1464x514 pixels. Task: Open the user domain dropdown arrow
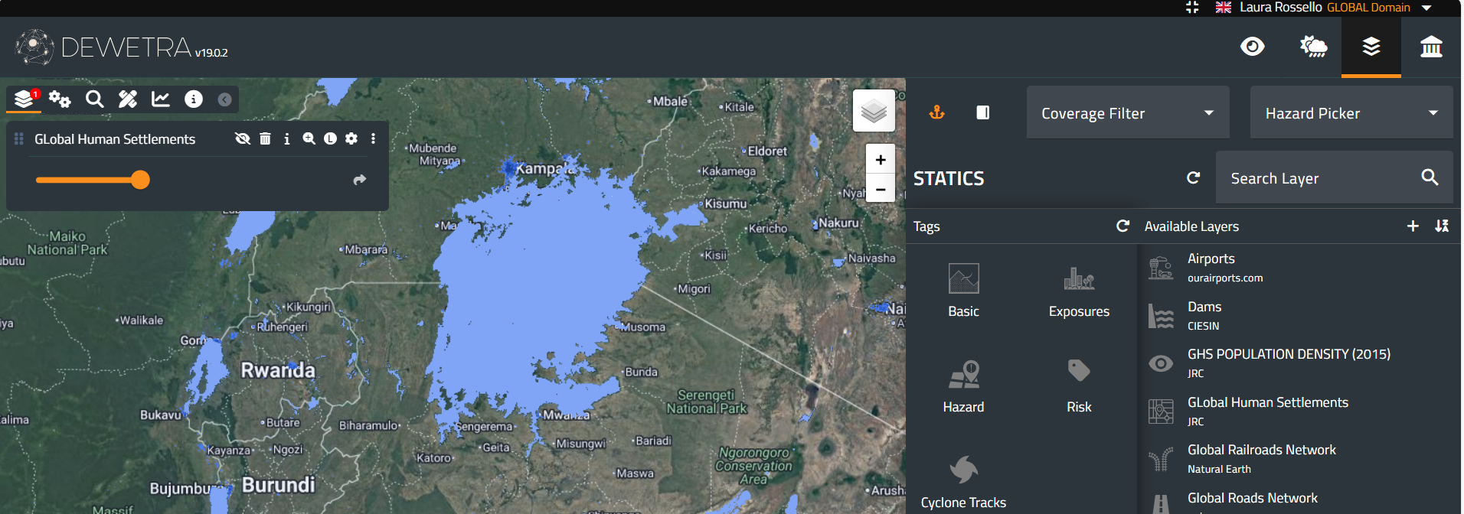point(1426,8)
